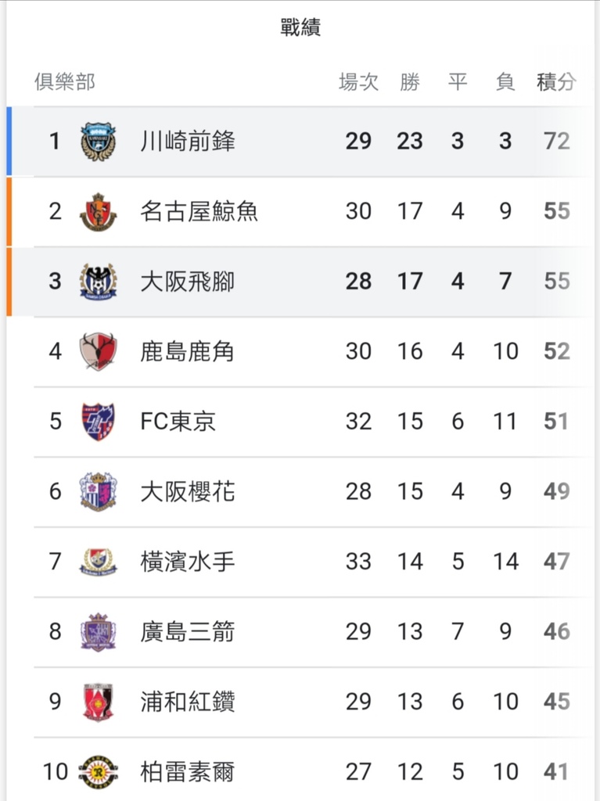Open the 川崎前鋒 team name link

coord(188,142)
